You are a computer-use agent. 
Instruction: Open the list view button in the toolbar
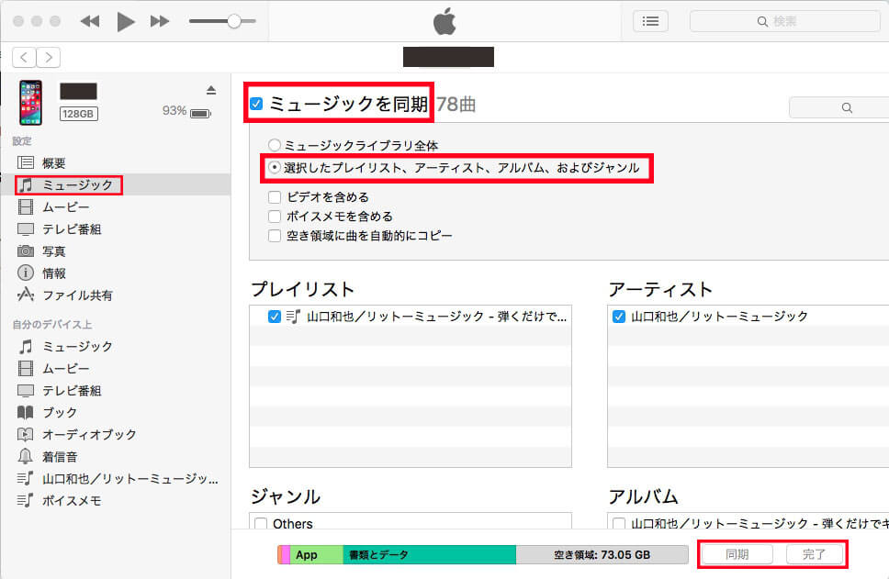650,21
